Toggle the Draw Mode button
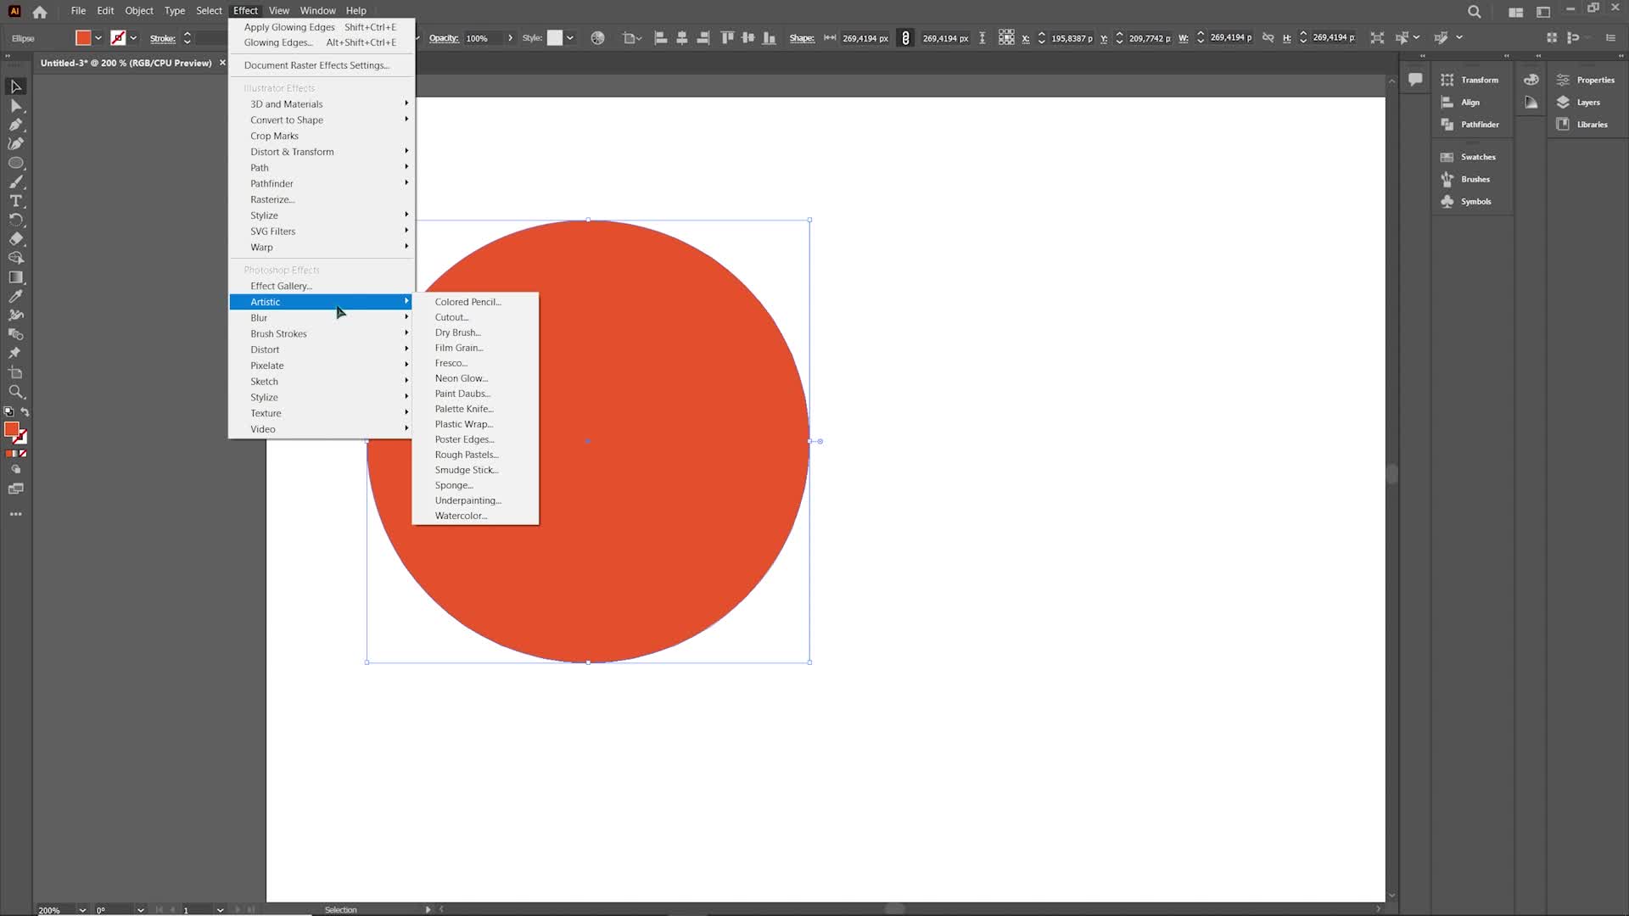The height and width of the screenshot is (916, 1629). coord(15,469)
